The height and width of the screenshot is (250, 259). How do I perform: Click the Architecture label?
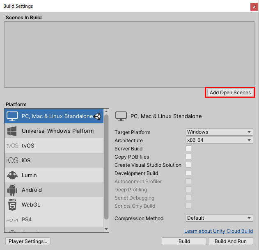coord(128,141)
